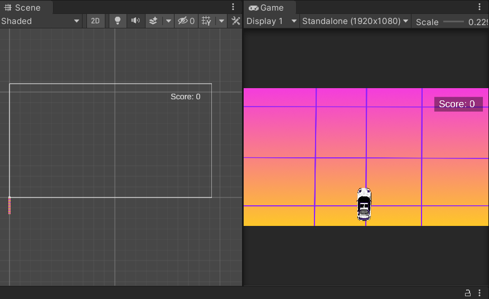
Task: Toggle scene audio with the speaker icon
Action: coord(135,21)
